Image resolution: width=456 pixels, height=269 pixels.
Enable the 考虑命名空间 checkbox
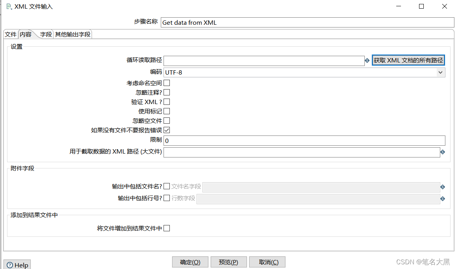(x=166, y=82)
